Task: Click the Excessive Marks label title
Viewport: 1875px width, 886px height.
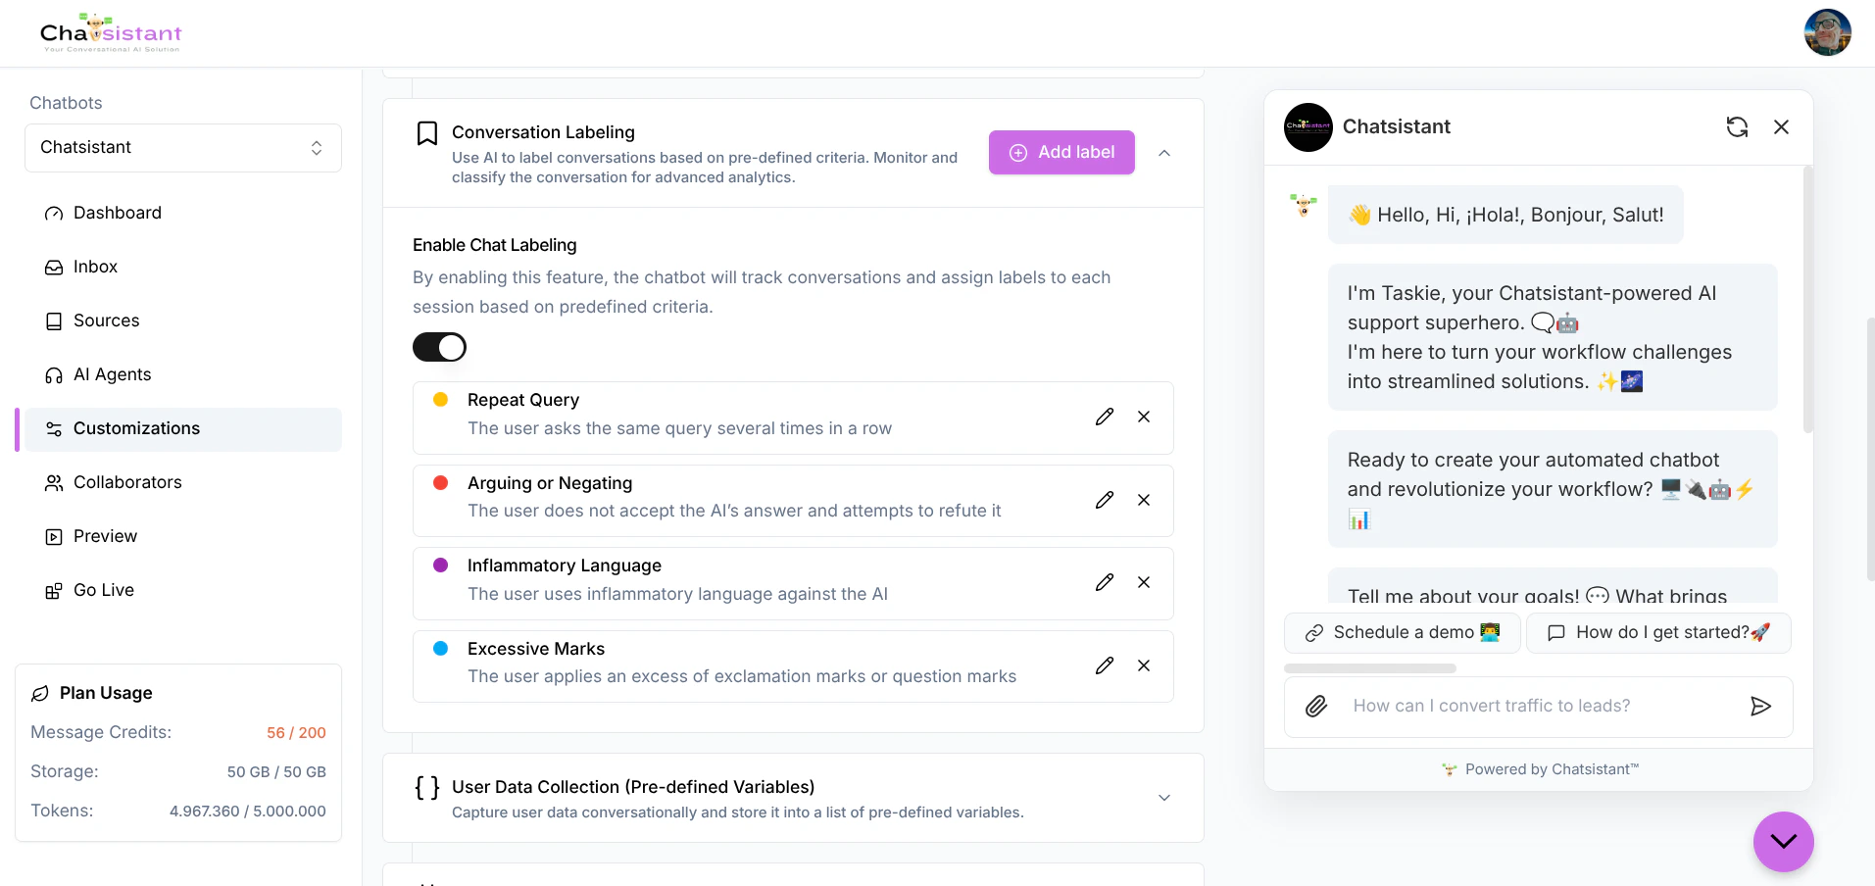Action: point(536,649)
